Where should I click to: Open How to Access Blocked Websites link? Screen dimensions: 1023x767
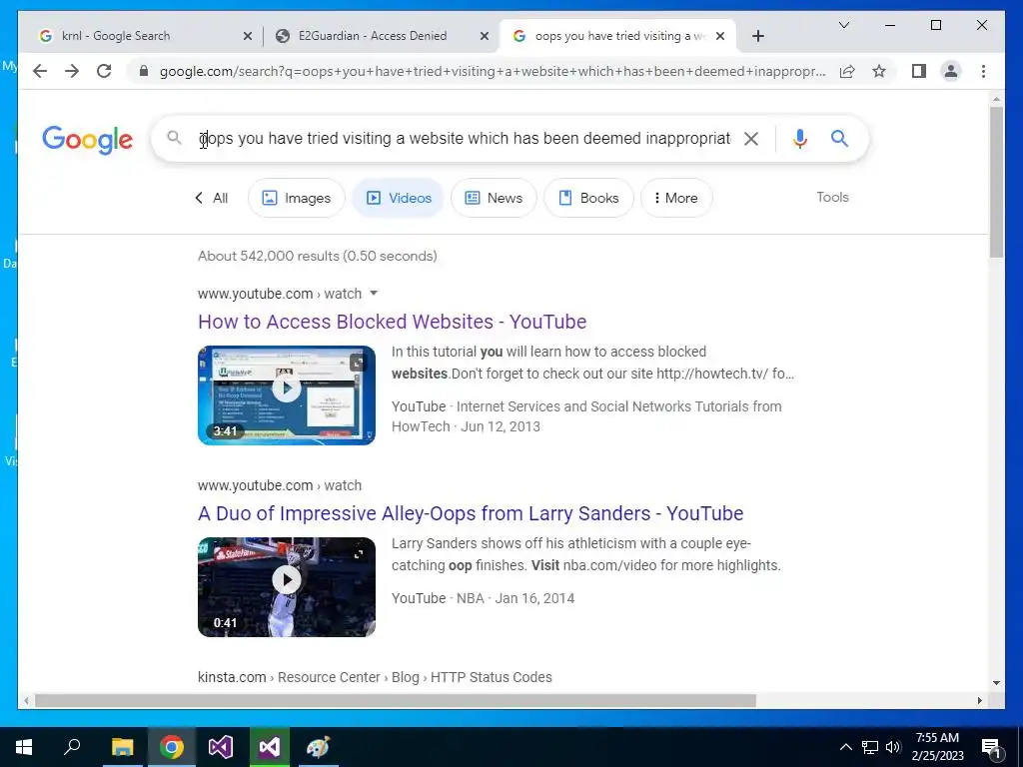point(392,322)
